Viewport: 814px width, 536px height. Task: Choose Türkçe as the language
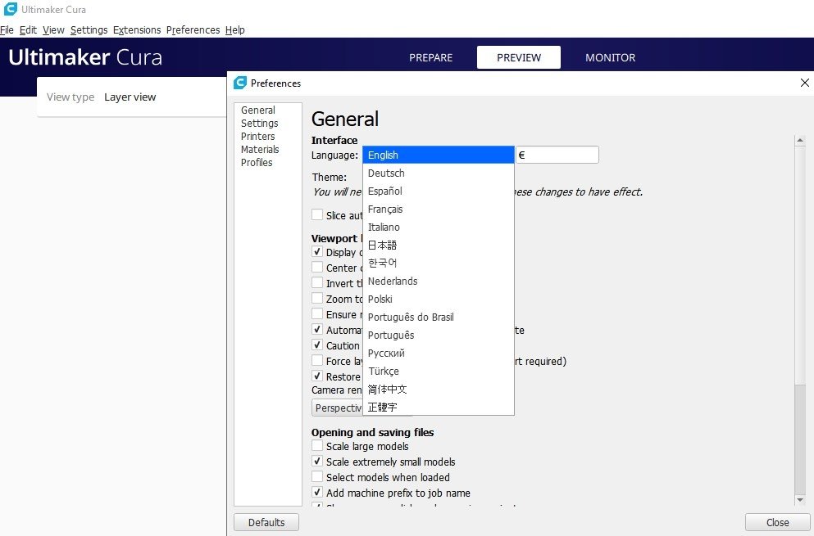438,372
